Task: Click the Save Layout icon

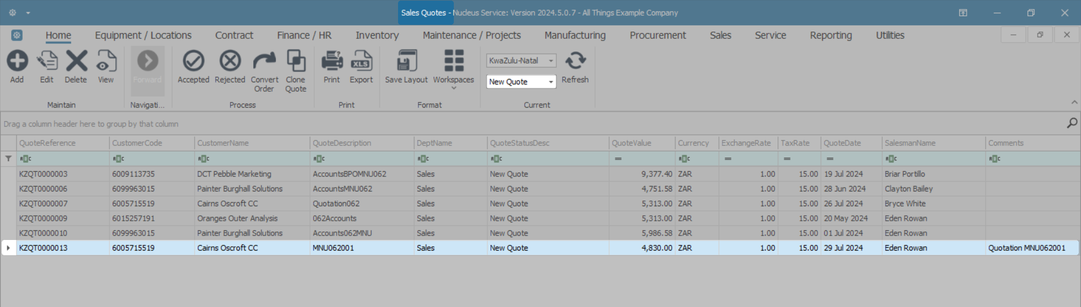Action: click(x=406, y=61)
